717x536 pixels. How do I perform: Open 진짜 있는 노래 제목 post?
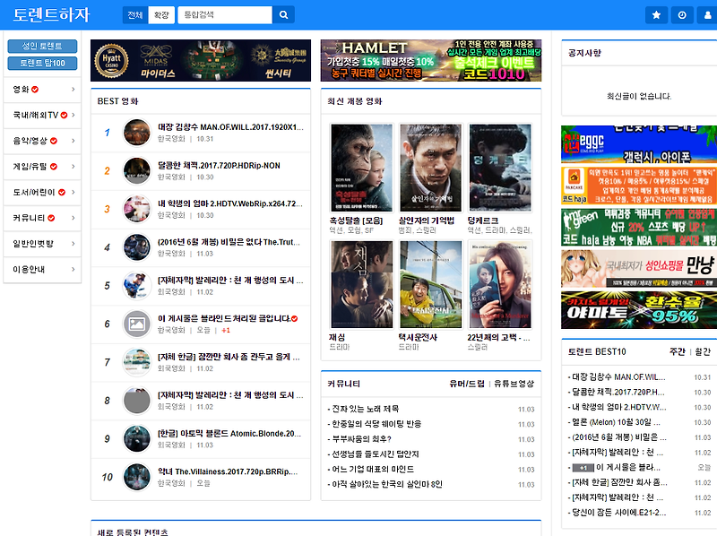coord(366,409)
